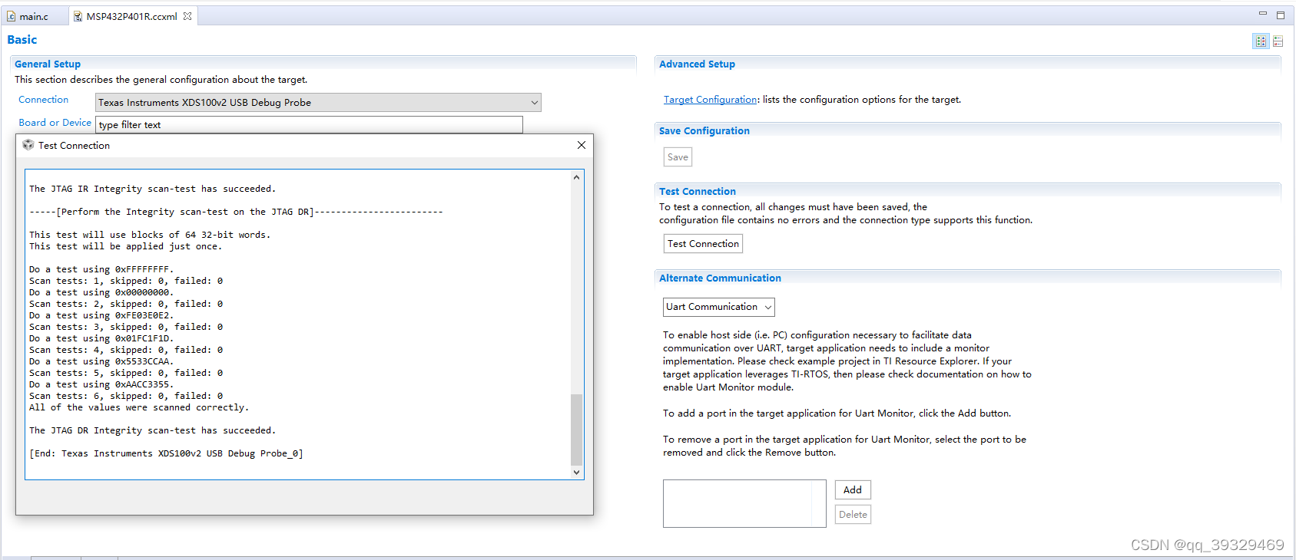Click the line "Scan tests: 6, skipped: 0, failed: 0"
Screen dimensions: 1296x560
point(126,396)
